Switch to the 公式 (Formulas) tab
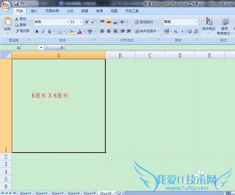The width and height of the screenshot is (235, 195). (x=70, y=11)
